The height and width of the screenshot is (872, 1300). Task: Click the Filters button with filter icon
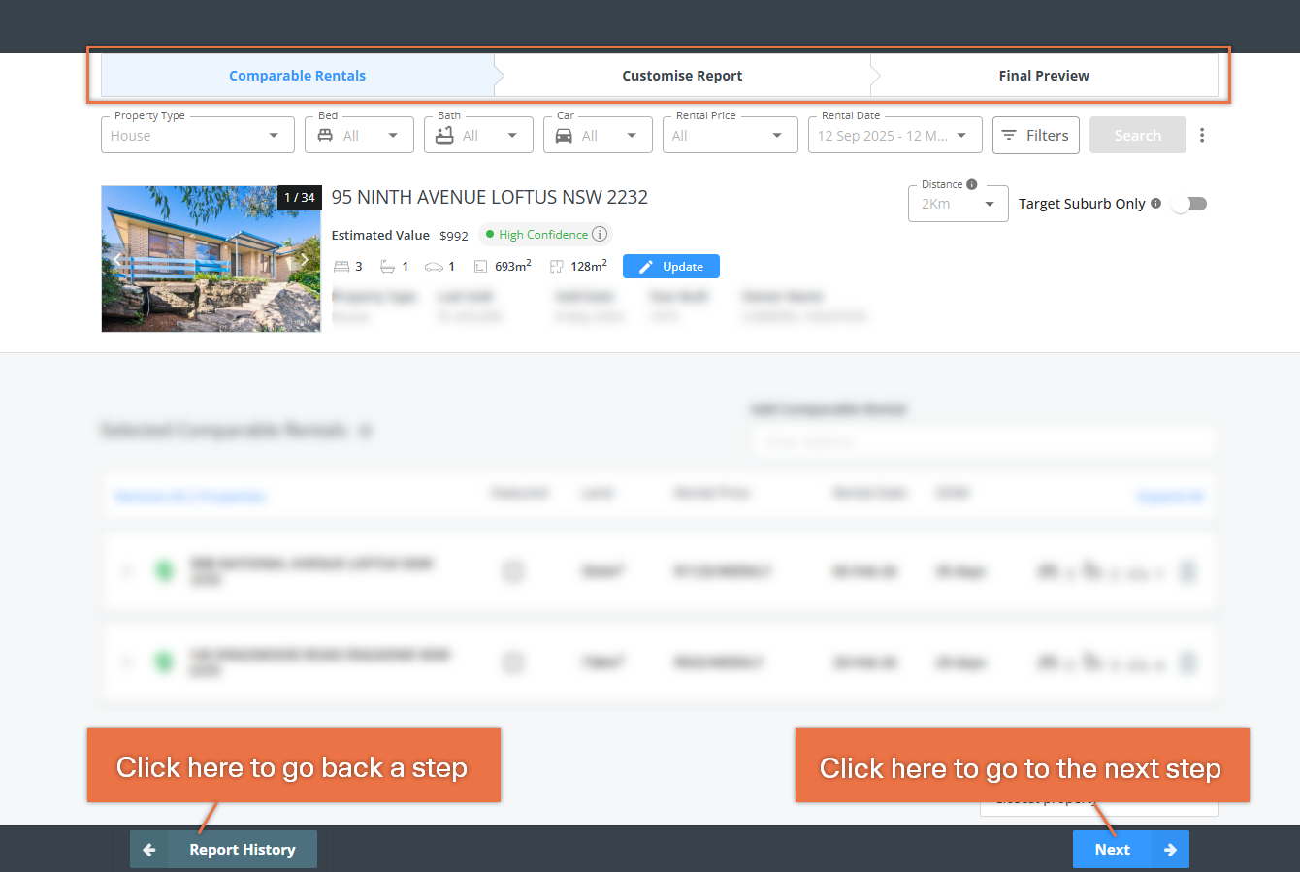coord(1035,135)
